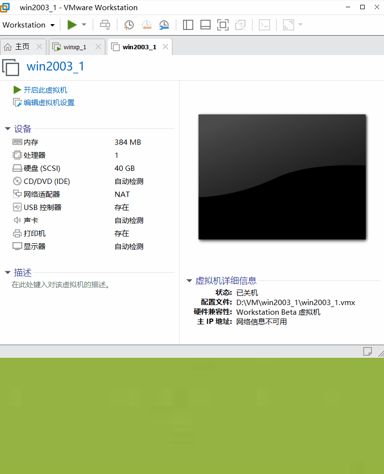This screenshot has height=474, width=384.
Task: Open the snapshot manager icon
Action: click(x=164, y=25)
